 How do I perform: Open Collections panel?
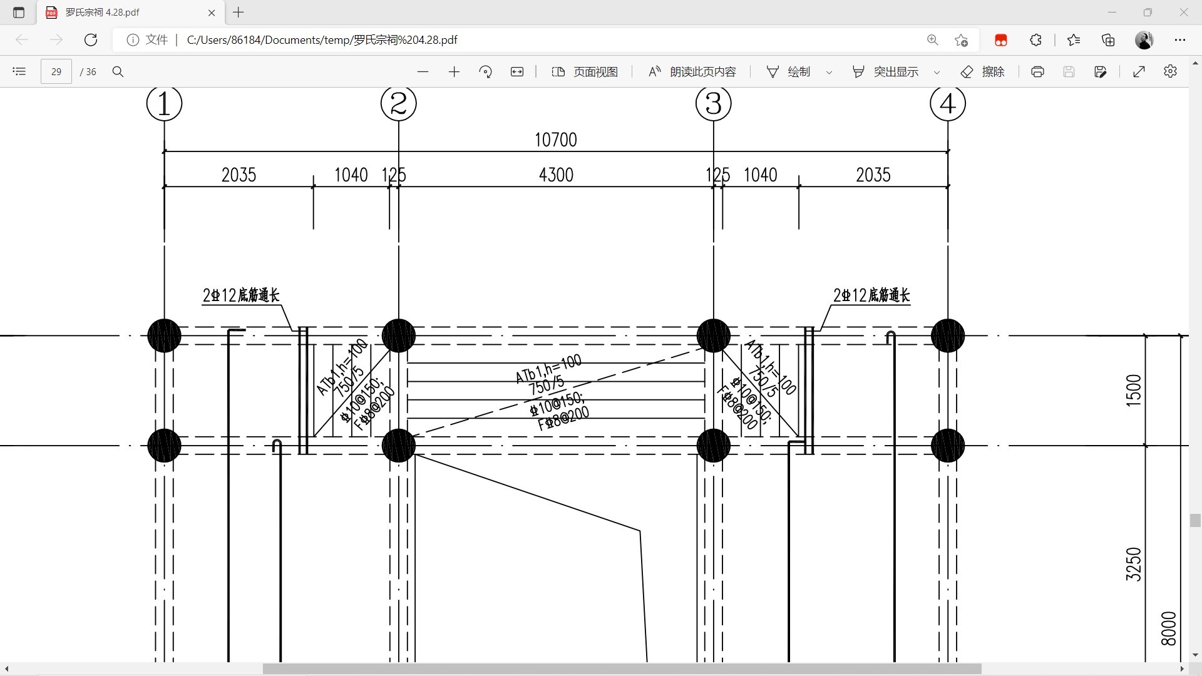click(1108, 40)
